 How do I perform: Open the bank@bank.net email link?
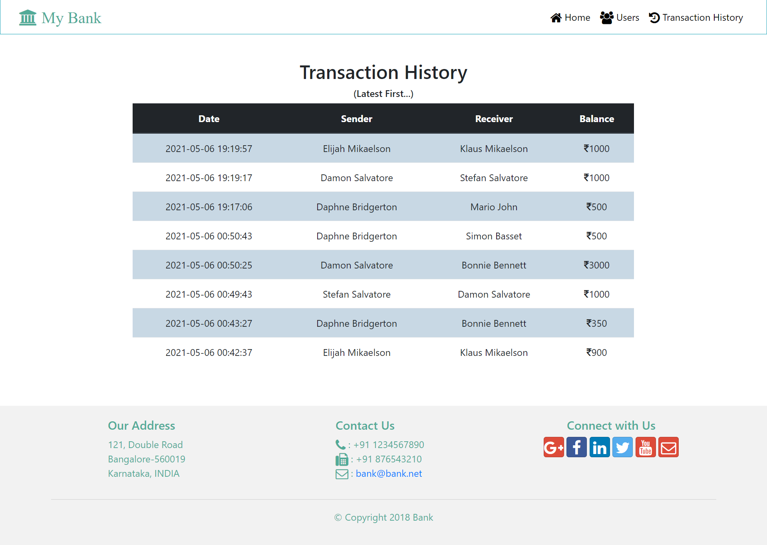point(389,473)
